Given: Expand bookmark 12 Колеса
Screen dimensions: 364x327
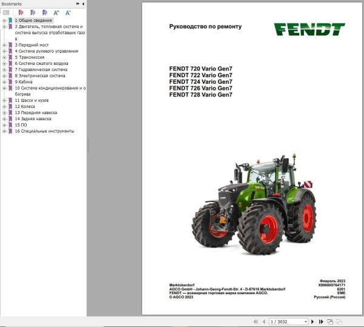Looking at the screenshot, I should [4, 107].
